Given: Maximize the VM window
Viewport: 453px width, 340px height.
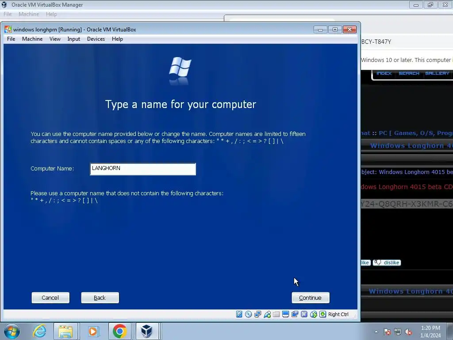Looking at the screenshot, I should 335,30.
